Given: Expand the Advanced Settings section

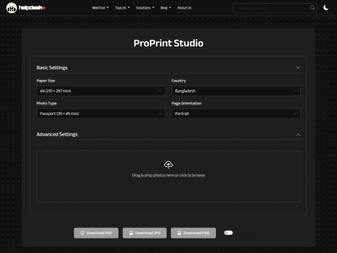Looking at the screenshot, I should (168, 134).
